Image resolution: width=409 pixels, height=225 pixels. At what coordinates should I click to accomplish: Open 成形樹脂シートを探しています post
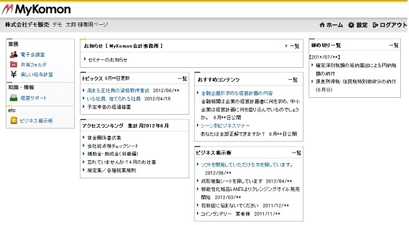pos(232,181)
